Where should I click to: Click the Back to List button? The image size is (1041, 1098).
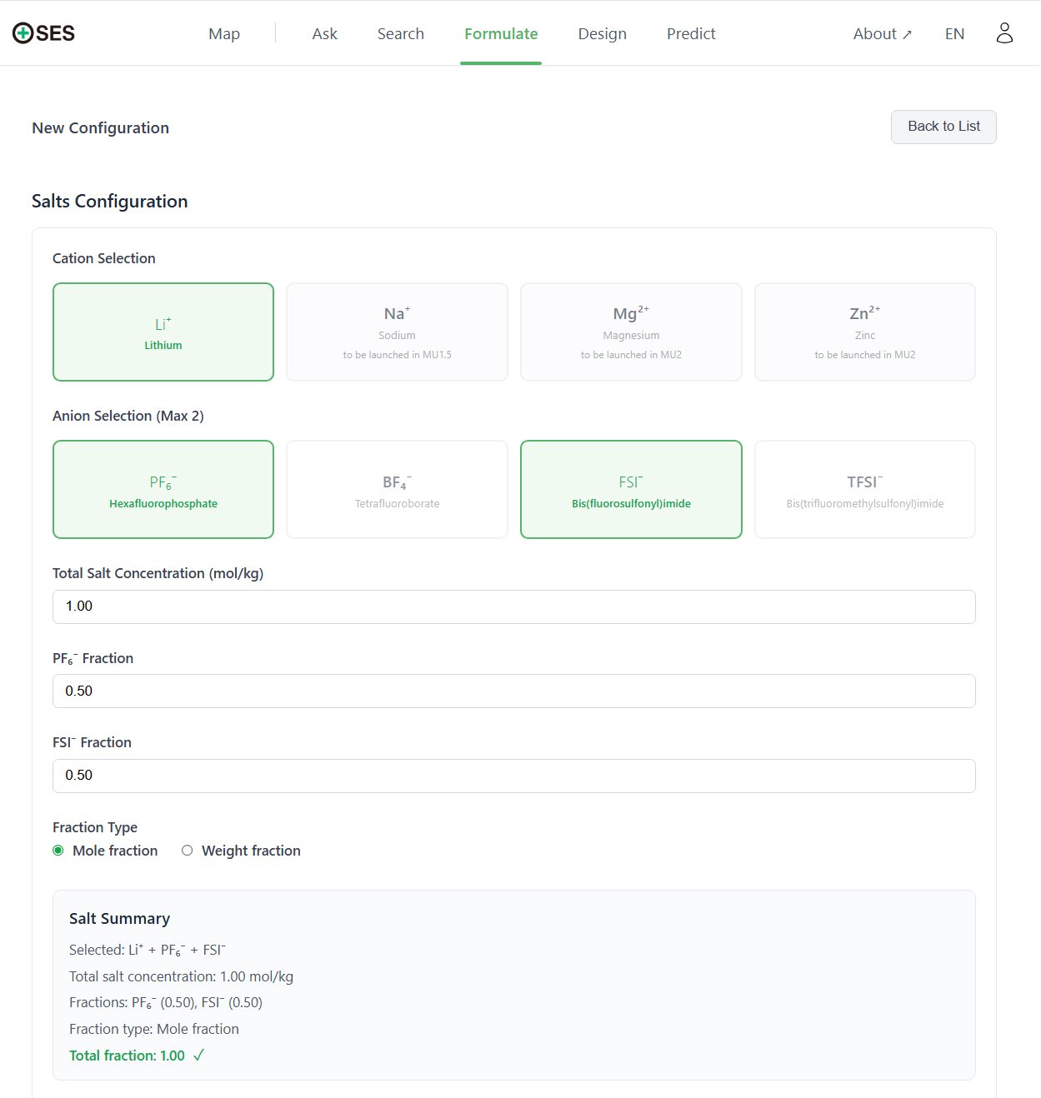943,127
